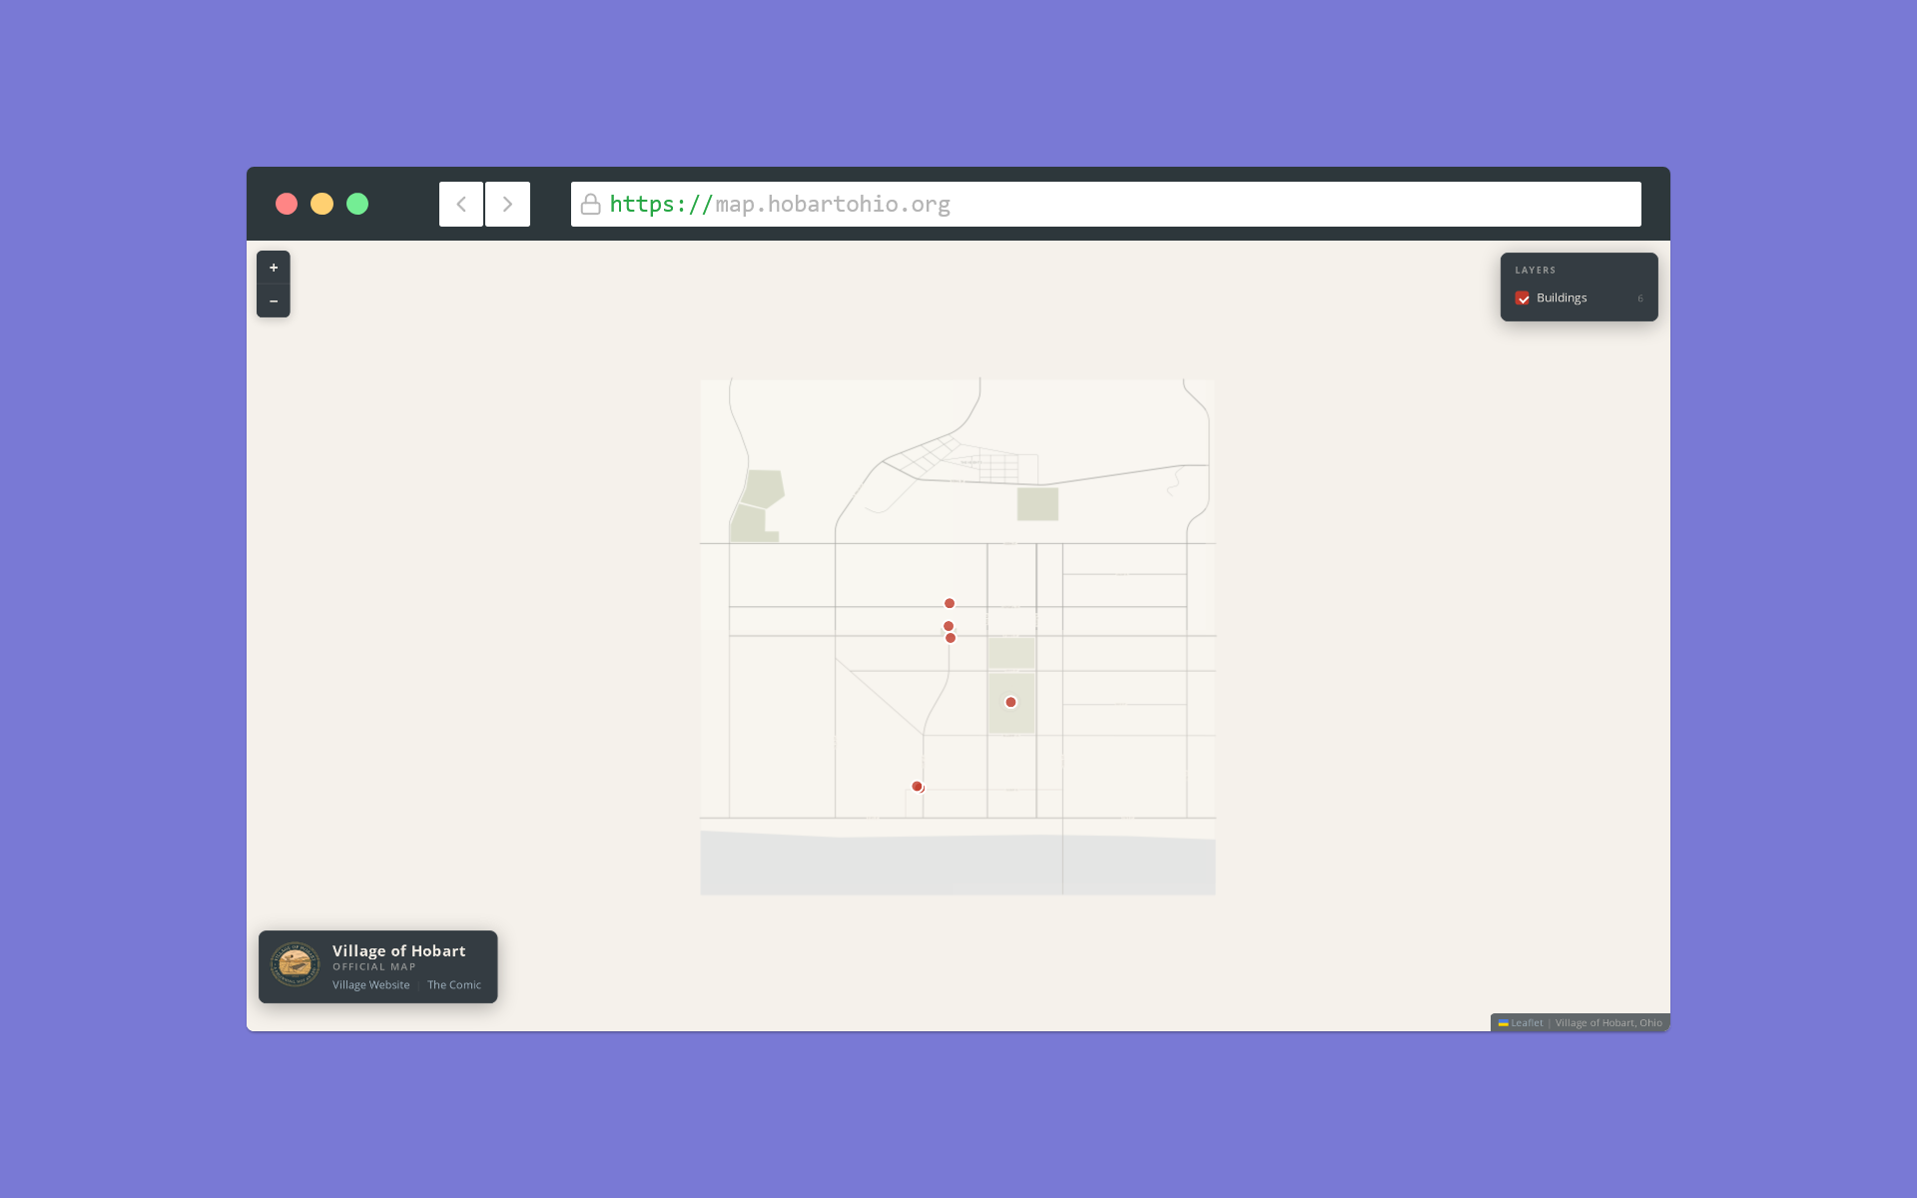Select the red marker inside the green park
Screen dimensions: 1917x1198
1010,702
